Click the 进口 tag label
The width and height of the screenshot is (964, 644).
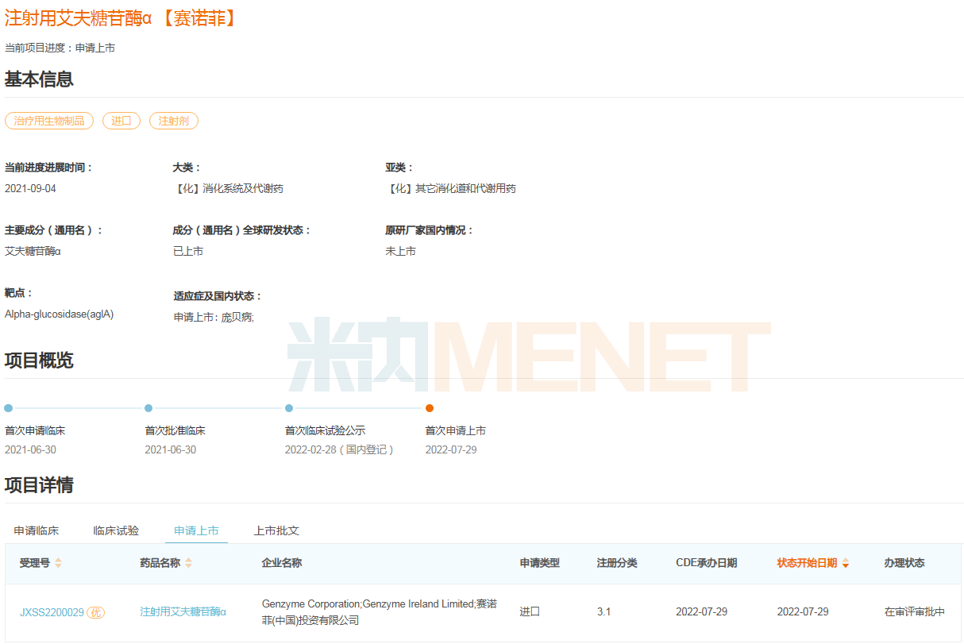[x=121, y=121]
